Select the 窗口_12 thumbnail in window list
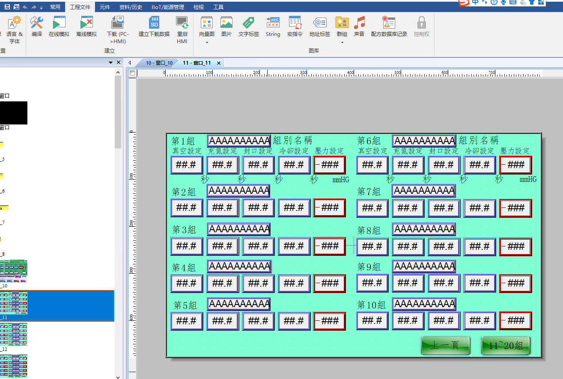The image size is (563, 379). pos(14,335)
